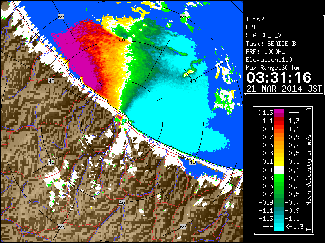
Task: Click the "<-1.3" legend value
Action: 295,226
